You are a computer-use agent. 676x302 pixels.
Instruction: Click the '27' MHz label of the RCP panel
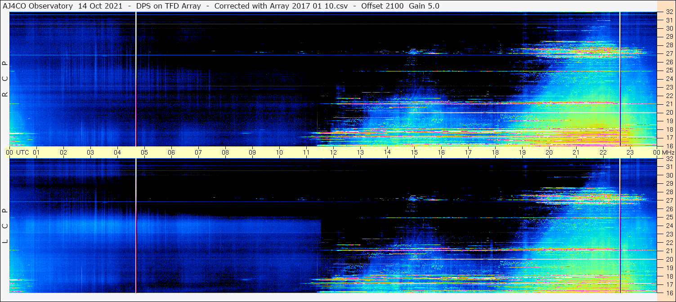pyautogui.click(x=669, y=53)
